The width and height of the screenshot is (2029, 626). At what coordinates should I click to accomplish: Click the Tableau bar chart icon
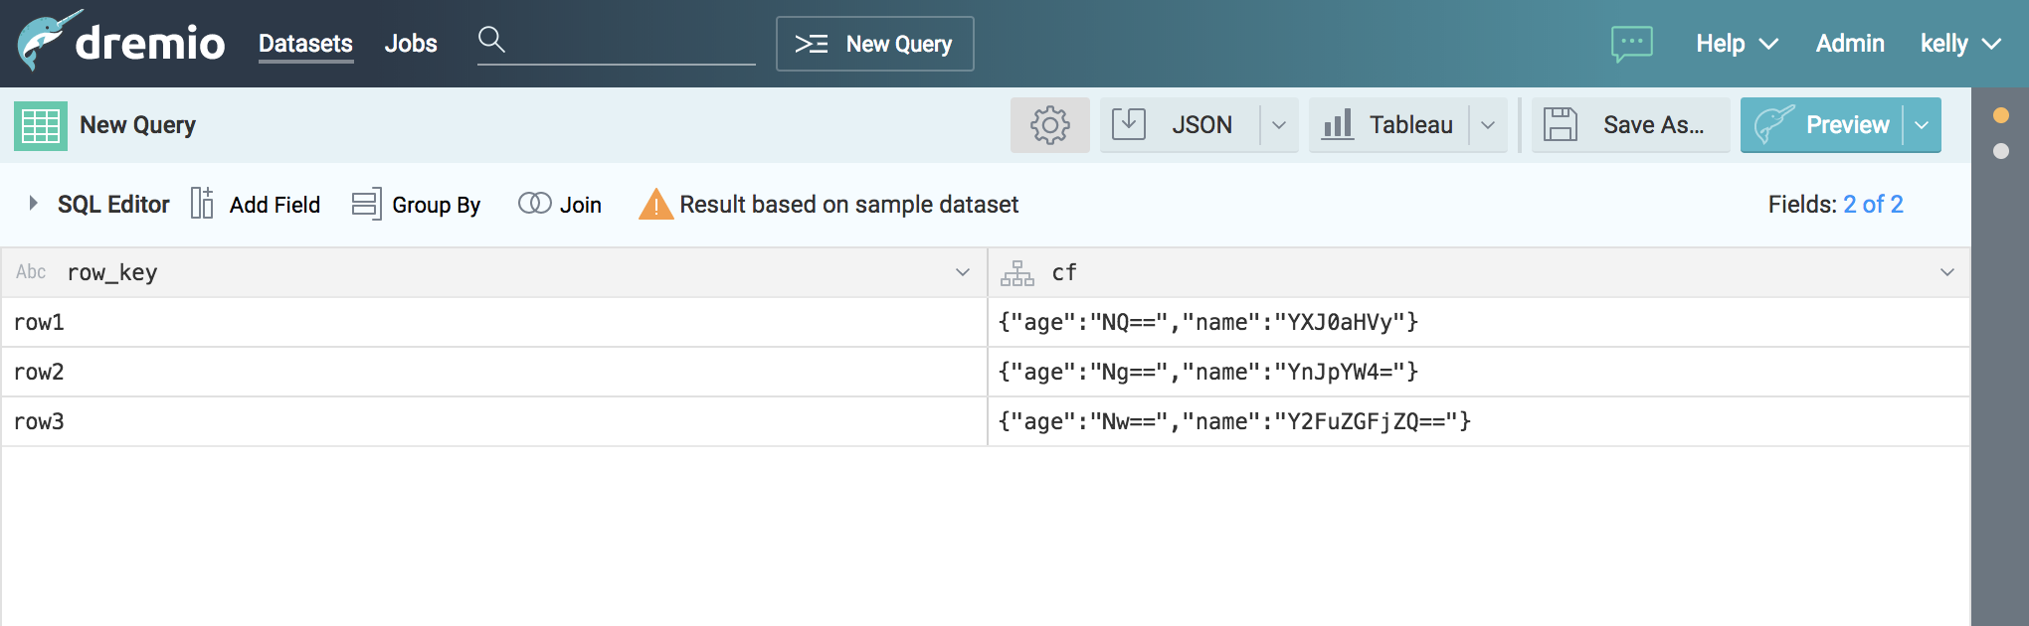tap(1338, 124)
